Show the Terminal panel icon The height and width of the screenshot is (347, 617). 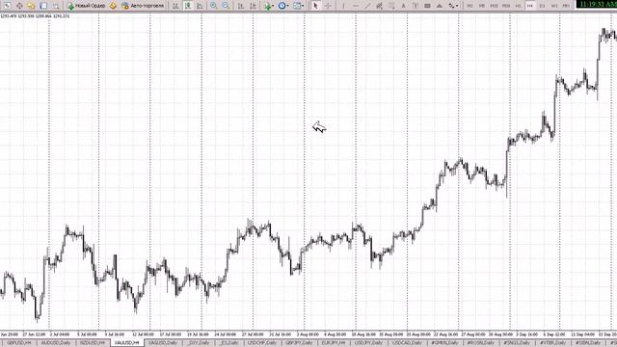coord(43,6)
